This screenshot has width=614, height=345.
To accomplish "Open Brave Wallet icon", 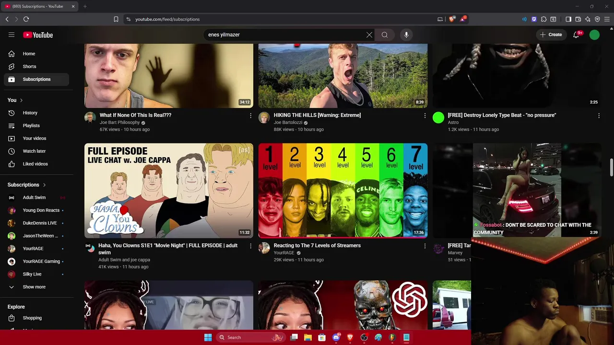I will [x=578, y=19].
